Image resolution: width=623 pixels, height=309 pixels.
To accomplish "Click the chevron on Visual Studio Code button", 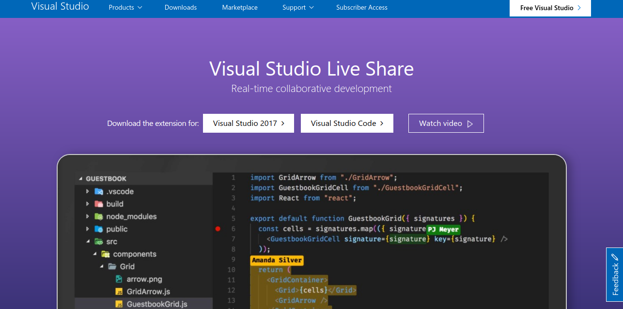I will tap(382, 124).
